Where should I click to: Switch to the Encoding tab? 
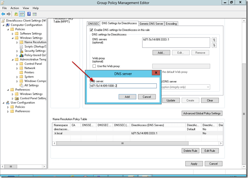click(171, 23)
